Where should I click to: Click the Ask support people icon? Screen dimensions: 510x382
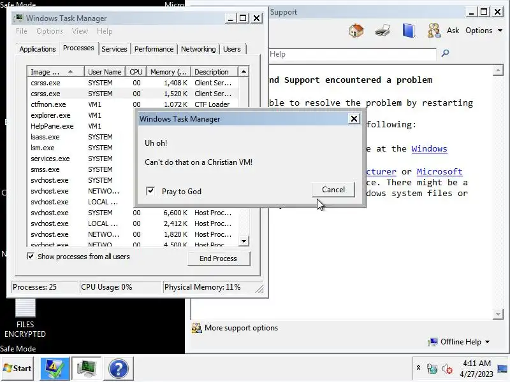434,31
